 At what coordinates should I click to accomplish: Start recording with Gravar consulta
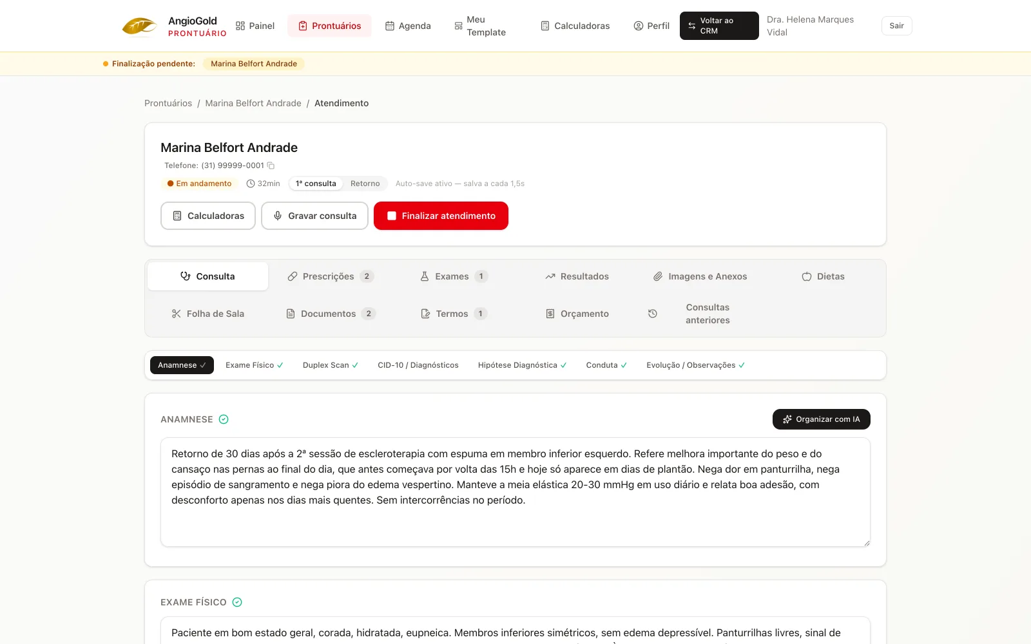click(314, 216)
